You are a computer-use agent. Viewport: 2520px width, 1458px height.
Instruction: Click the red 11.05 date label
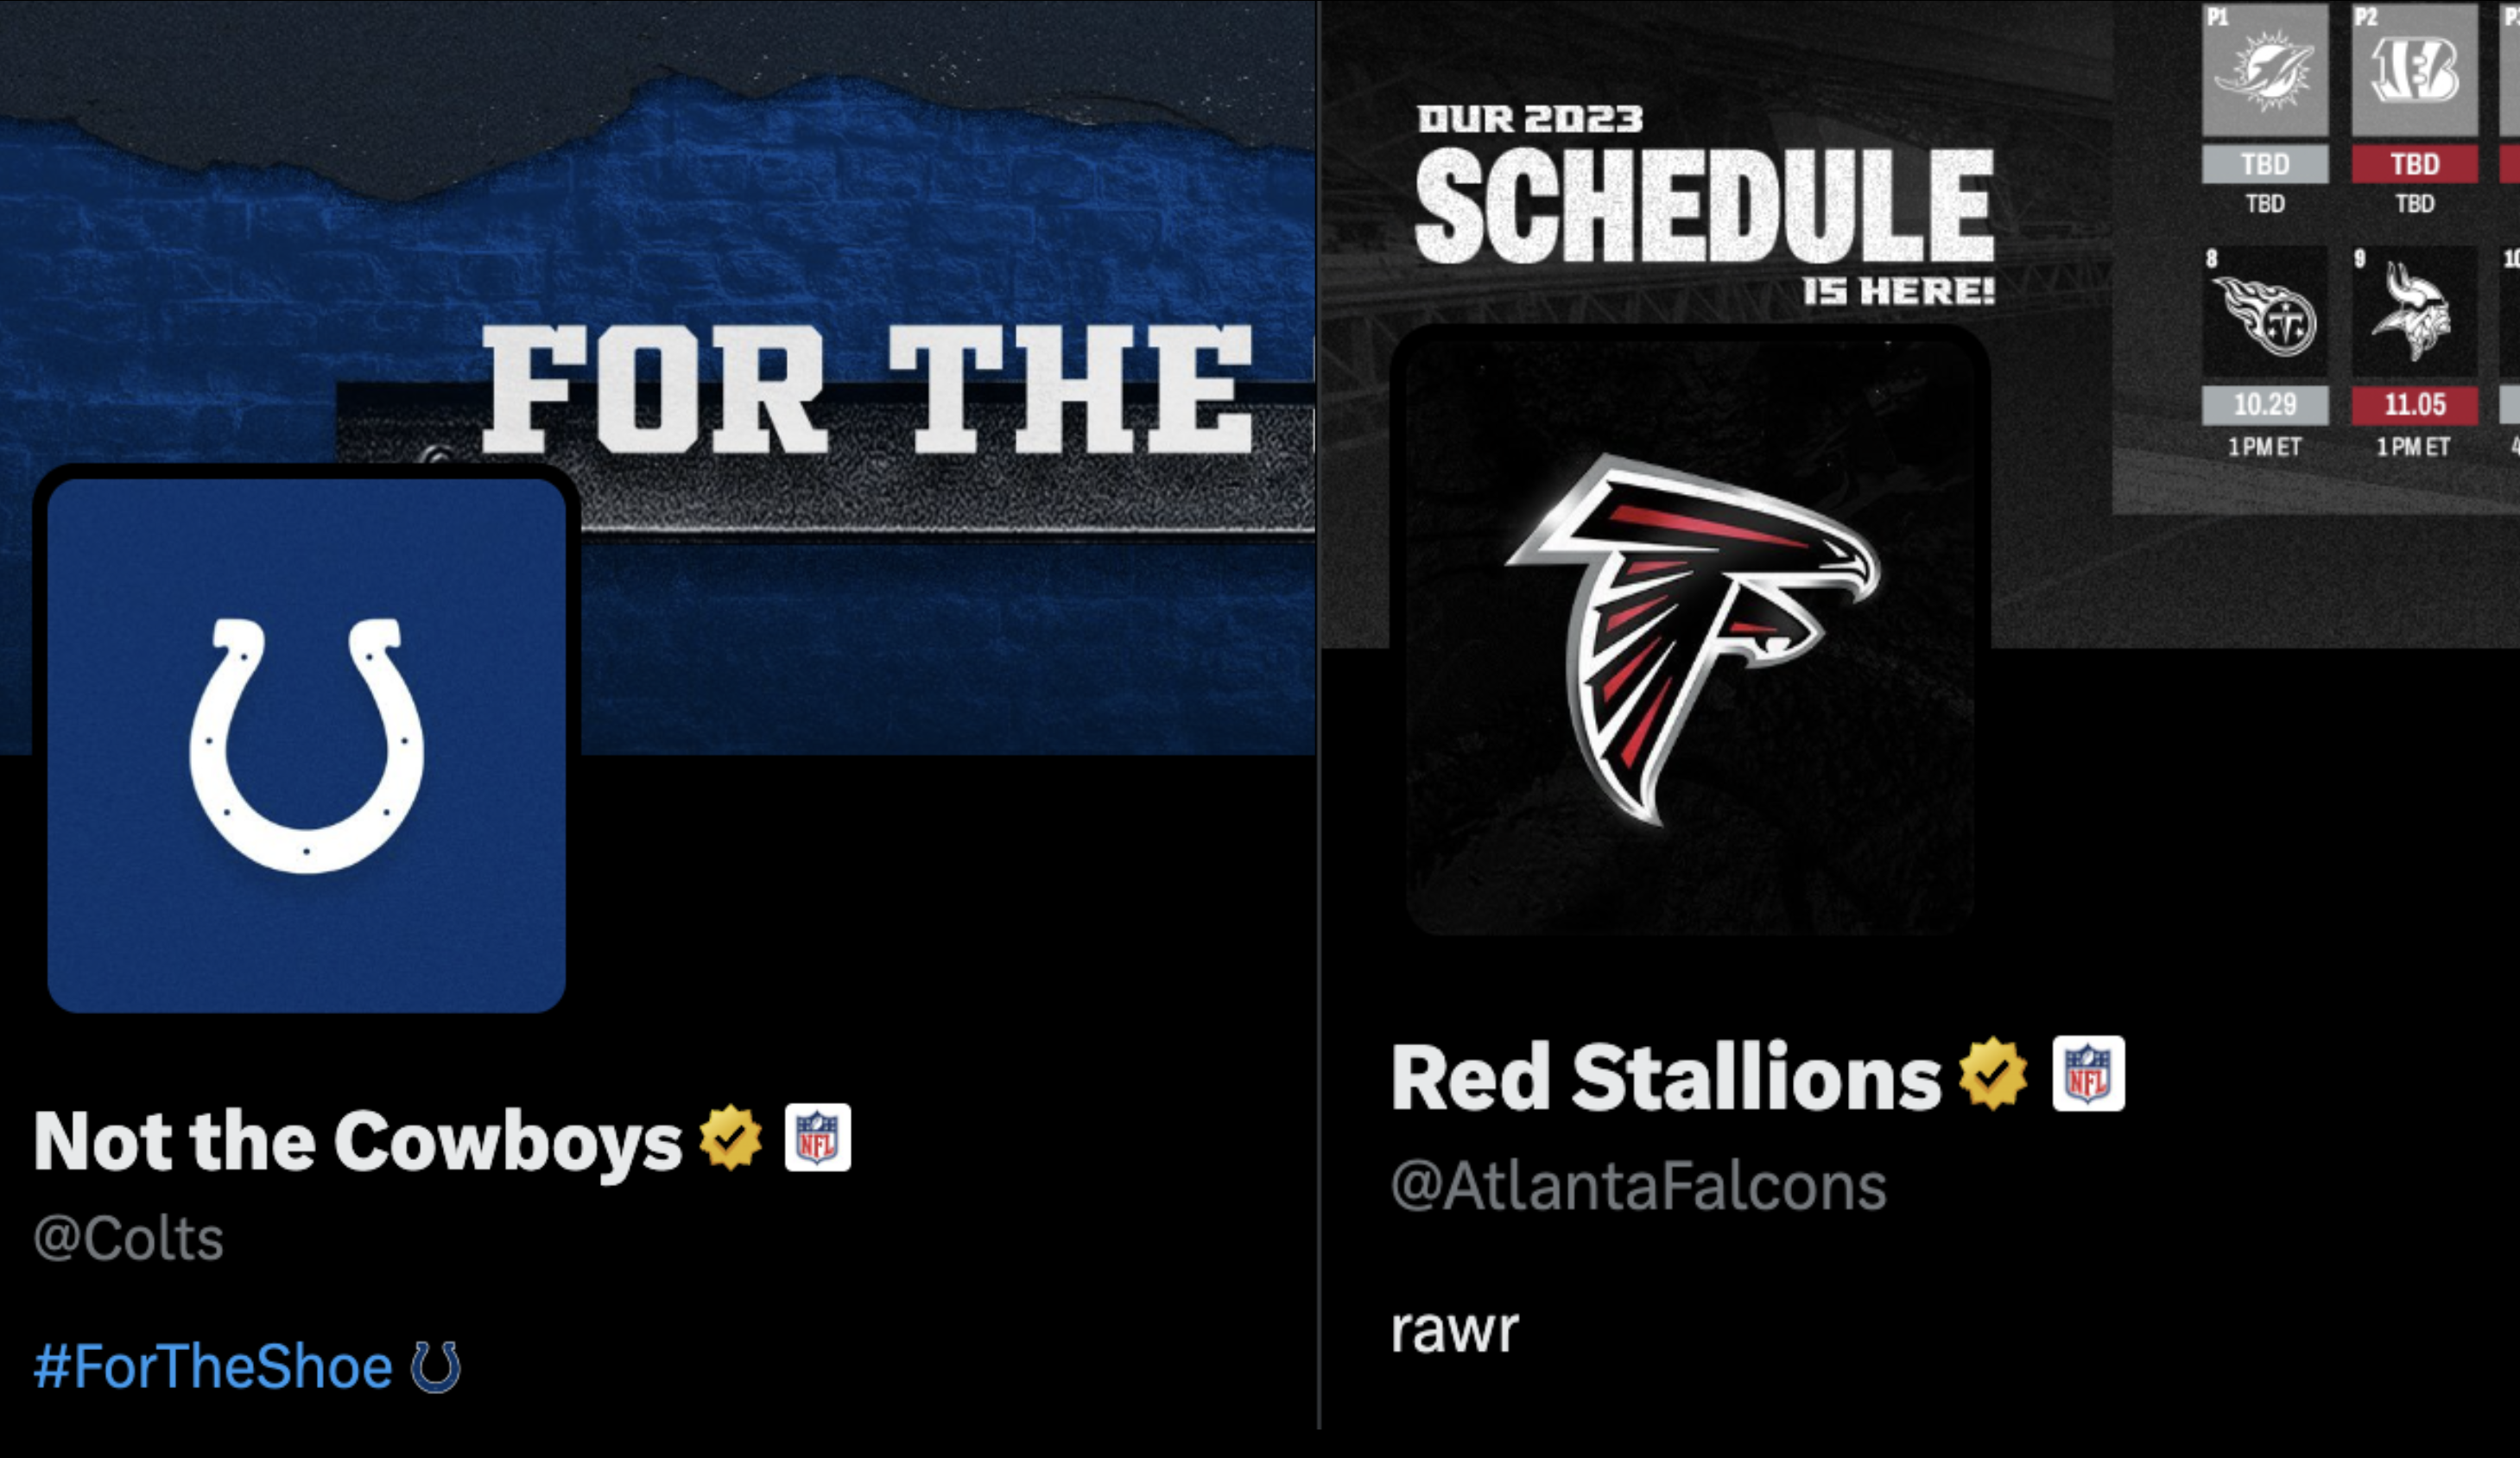coord(2414,405)
